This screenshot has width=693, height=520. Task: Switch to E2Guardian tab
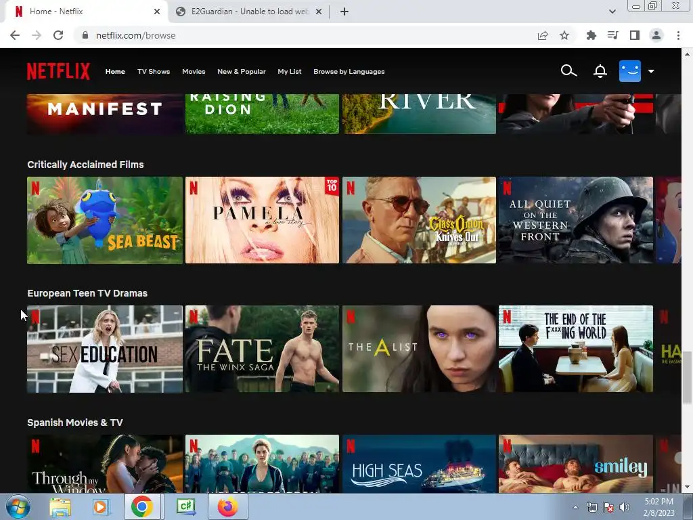248,12
